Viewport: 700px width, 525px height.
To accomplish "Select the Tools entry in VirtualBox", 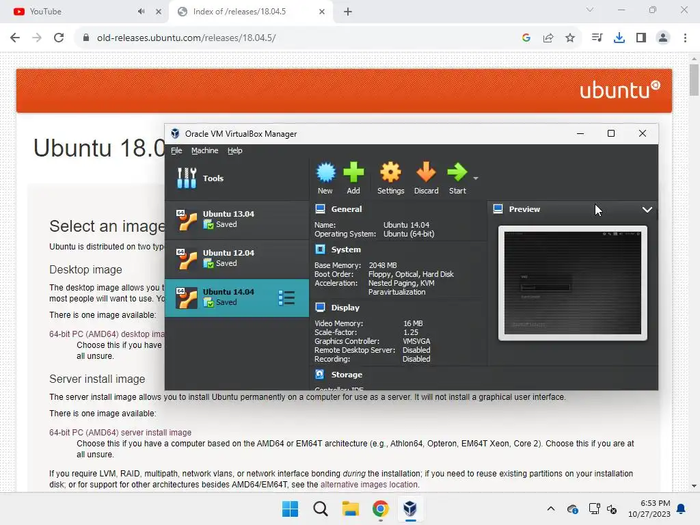I will pyautogui.click(x=237, y=178).
